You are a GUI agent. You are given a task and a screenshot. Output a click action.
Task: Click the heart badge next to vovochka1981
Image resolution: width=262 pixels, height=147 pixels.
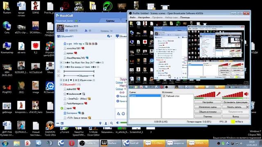pos(83,48)
